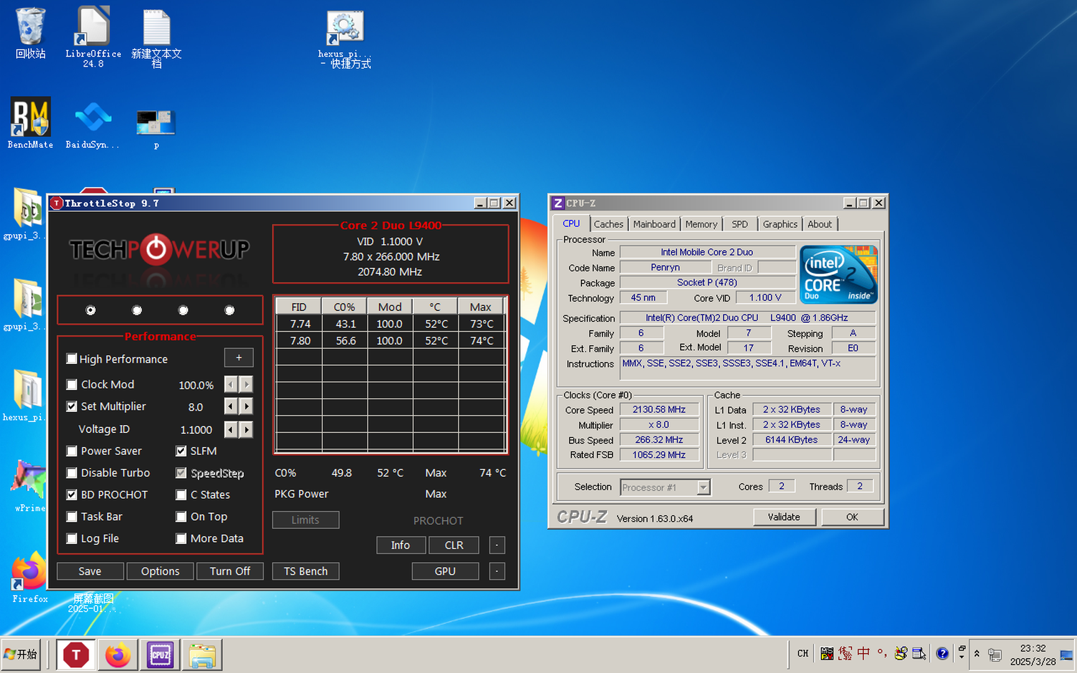This screenshot has width=1077, height=673.
Task: Click the CPU-Z title bar Z icon
Action: 558,203
